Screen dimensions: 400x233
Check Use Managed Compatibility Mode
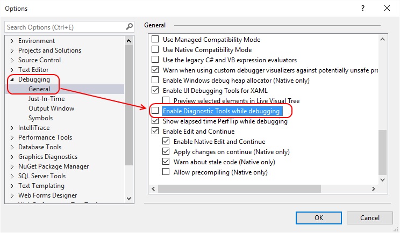[x=155, y=40]
